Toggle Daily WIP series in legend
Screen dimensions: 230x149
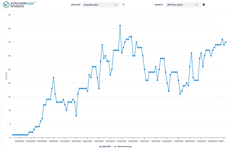tap(104, 146)
